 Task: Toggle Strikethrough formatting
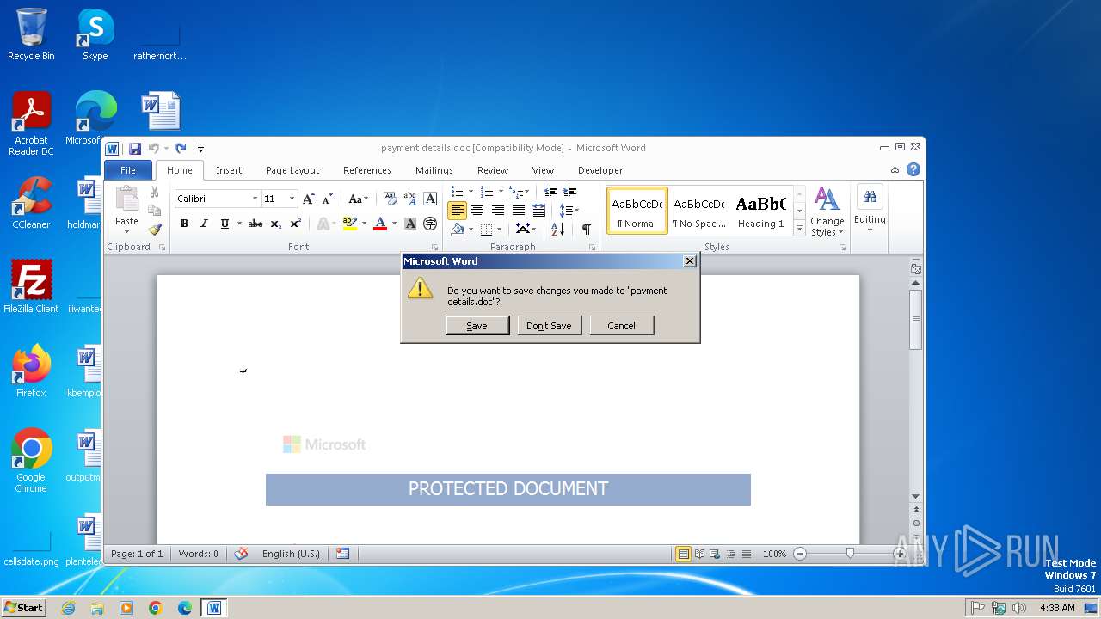click(255, 224)
